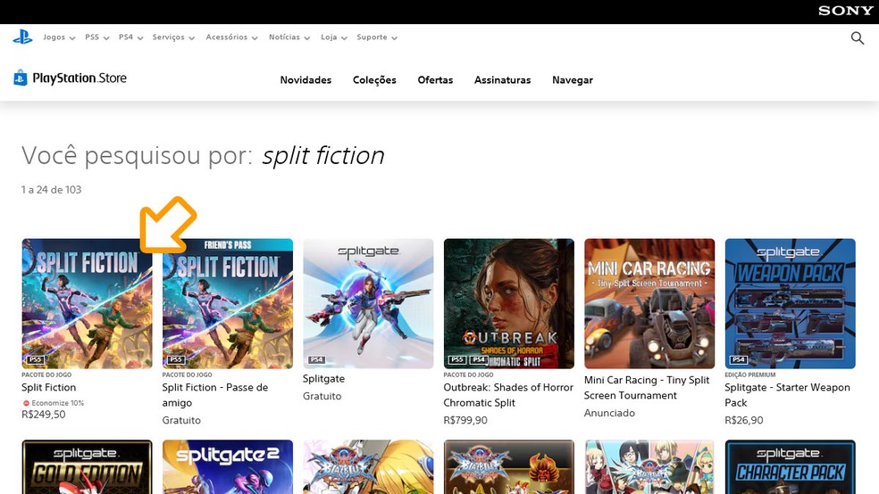Viewport: 879px width, 494px height.
Task: Click the PlayStation Store title link
Action: coord(80,78)
